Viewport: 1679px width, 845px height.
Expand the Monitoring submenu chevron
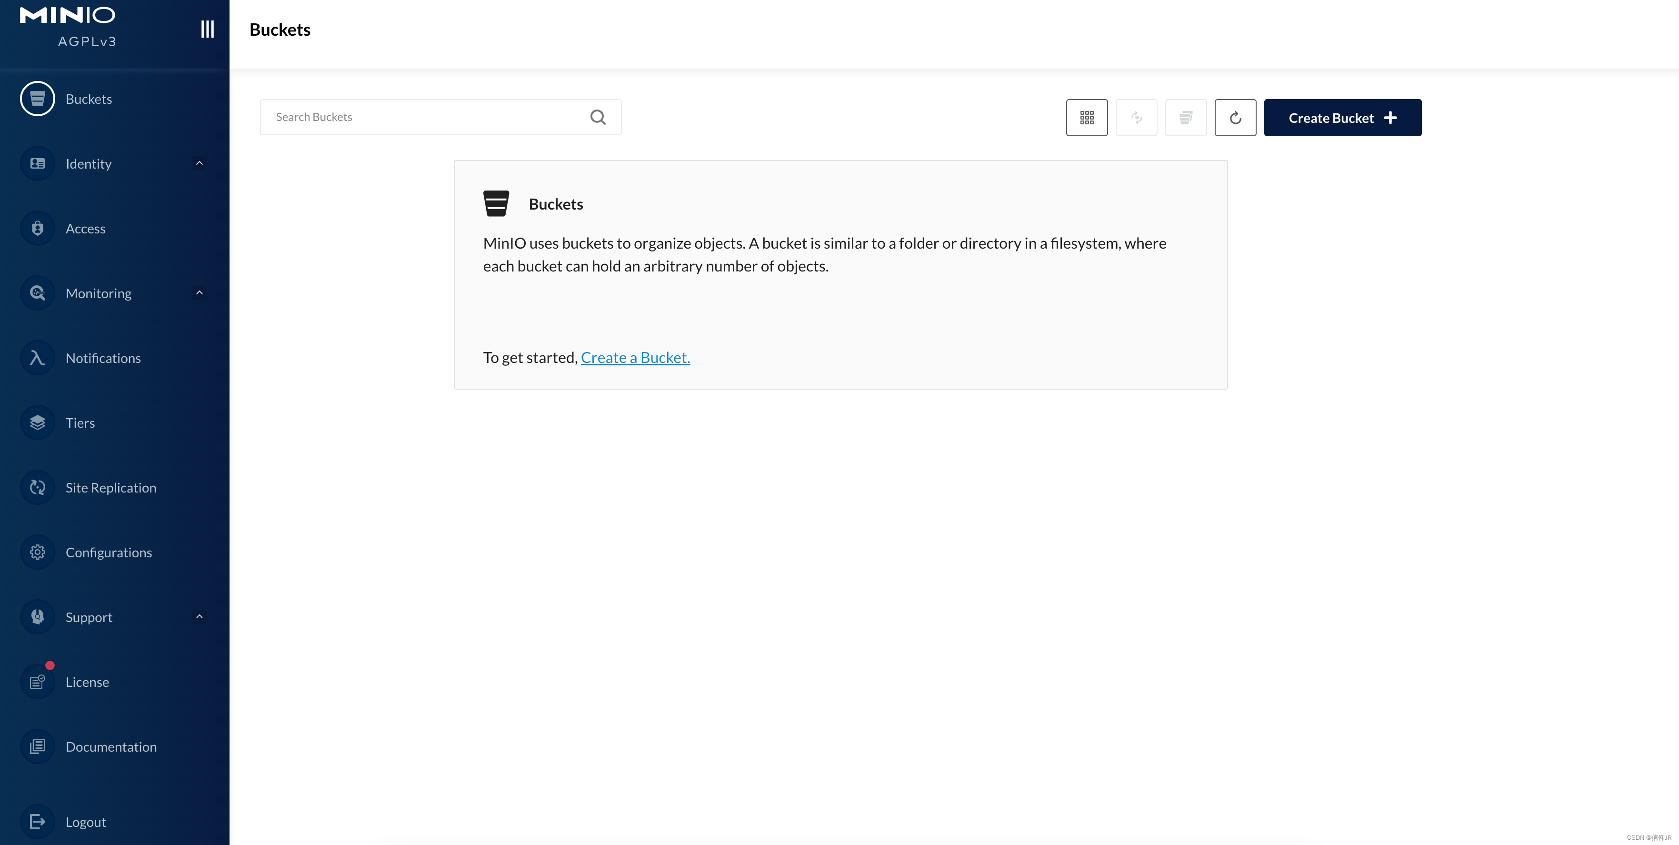pyautogui.click(x=200, y=293)
